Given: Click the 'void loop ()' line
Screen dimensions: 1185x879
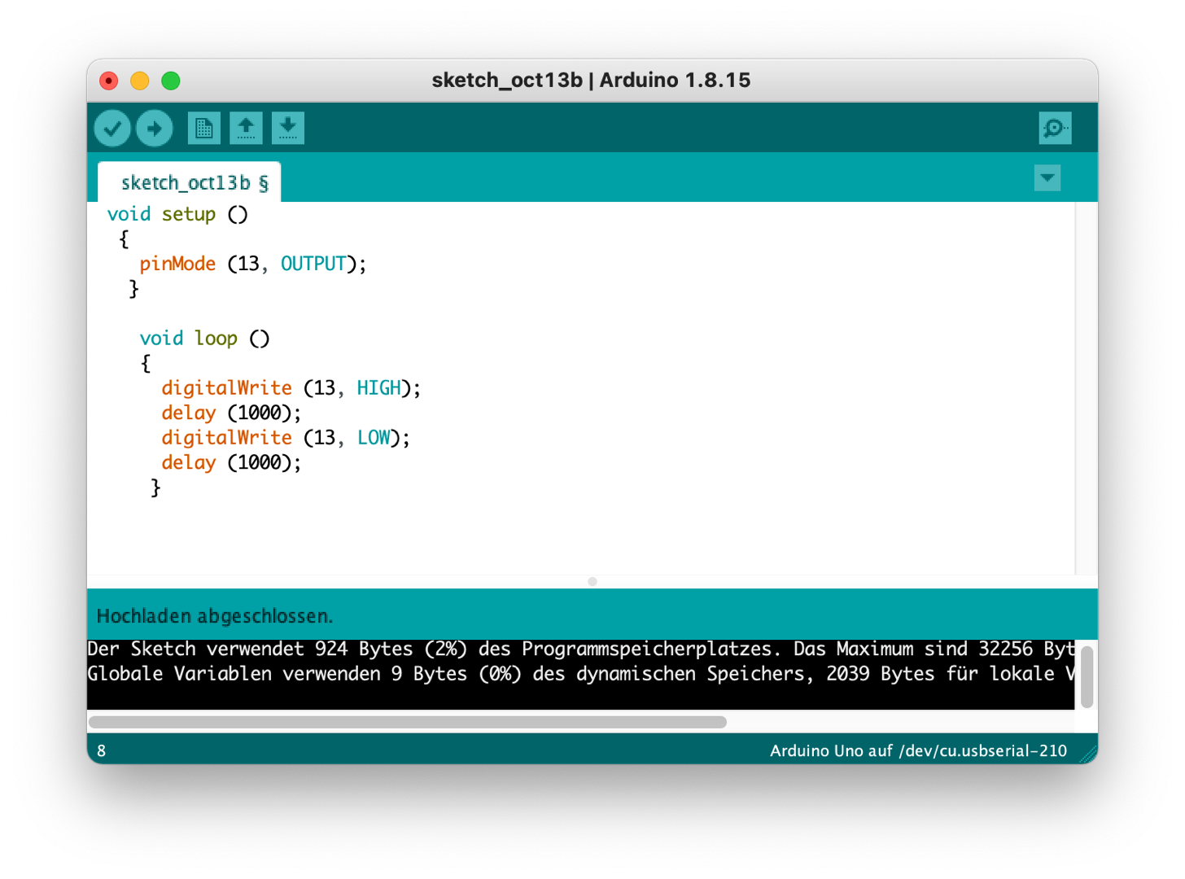Looking at the screenshot, I should 204,339.
